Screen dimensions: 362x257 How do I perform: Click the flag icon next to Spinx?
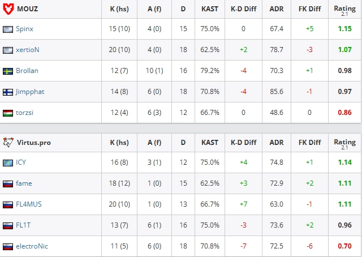(x=8, y=29)
